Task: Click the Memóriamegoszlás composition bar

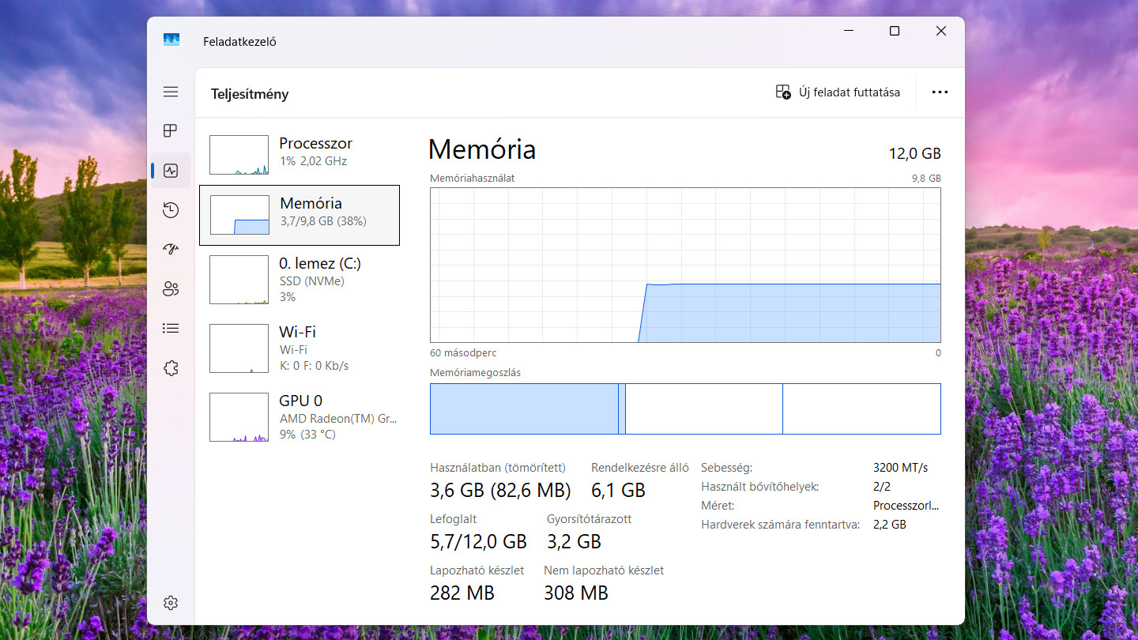Action: point(685,408)
